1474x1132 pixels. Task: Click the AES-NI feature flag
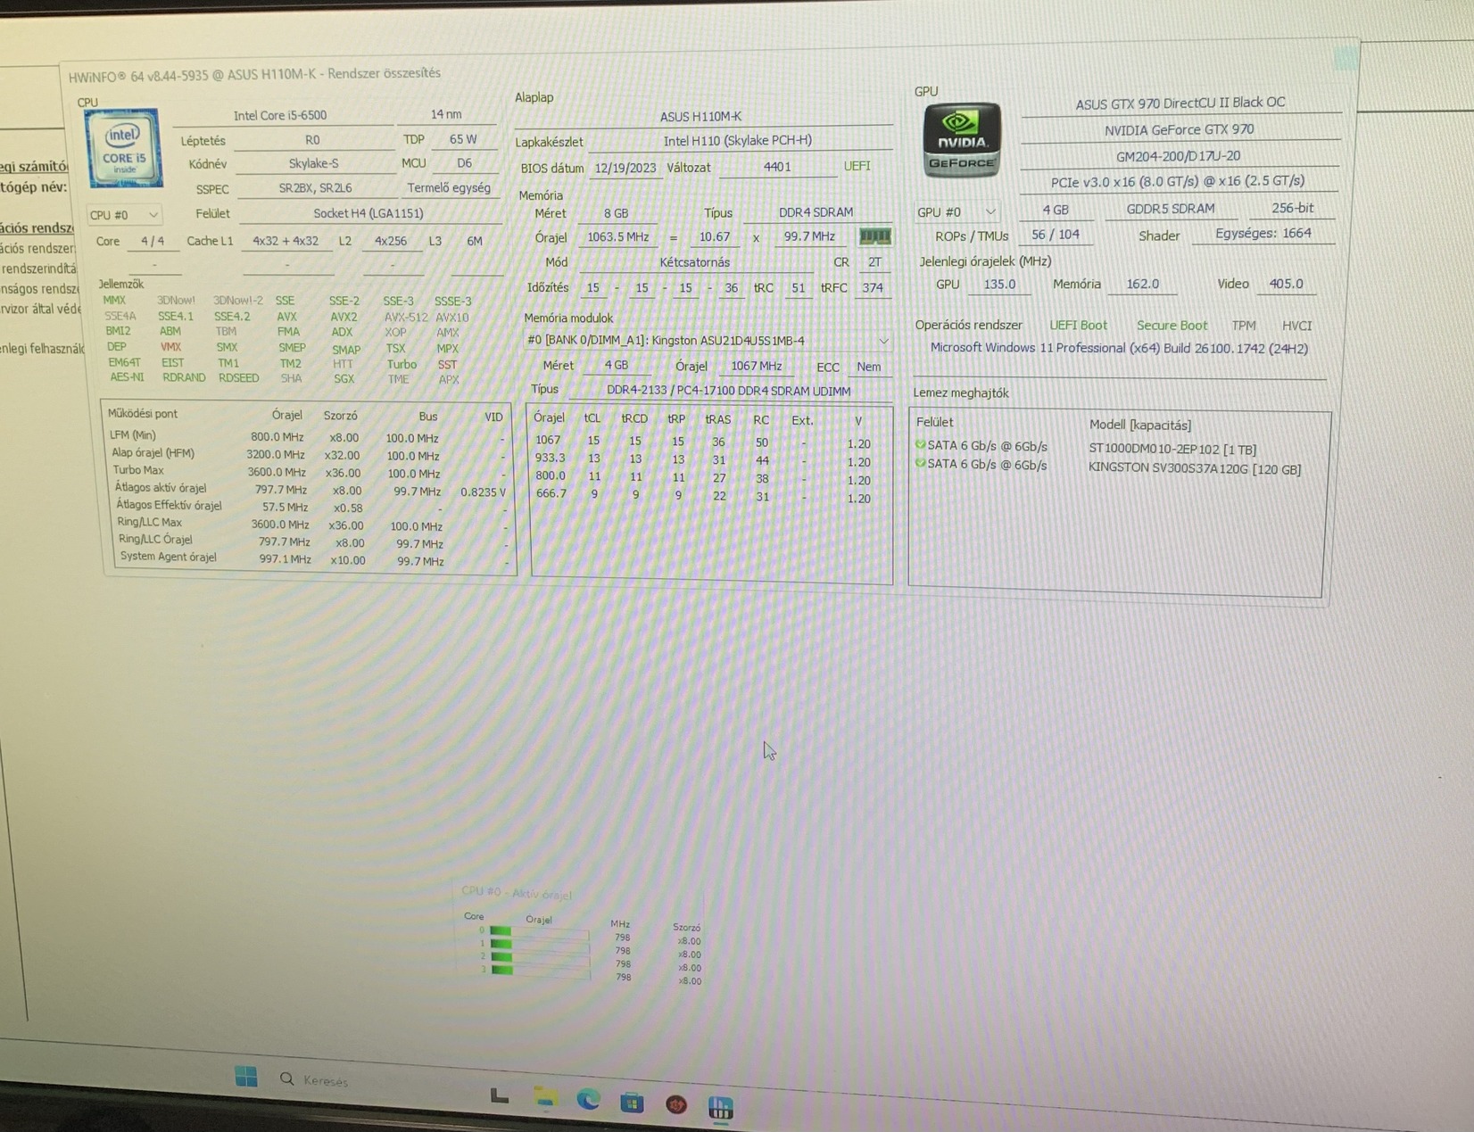127,377
